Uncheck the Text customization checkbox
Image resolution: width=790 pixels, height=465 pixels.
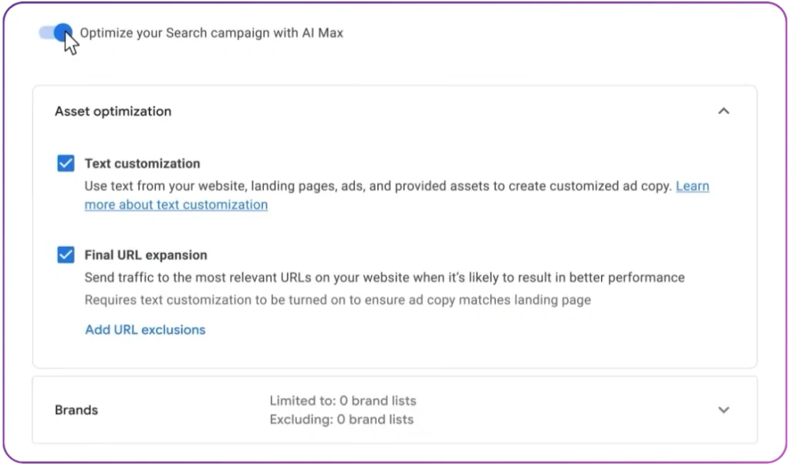coord(66,163)
